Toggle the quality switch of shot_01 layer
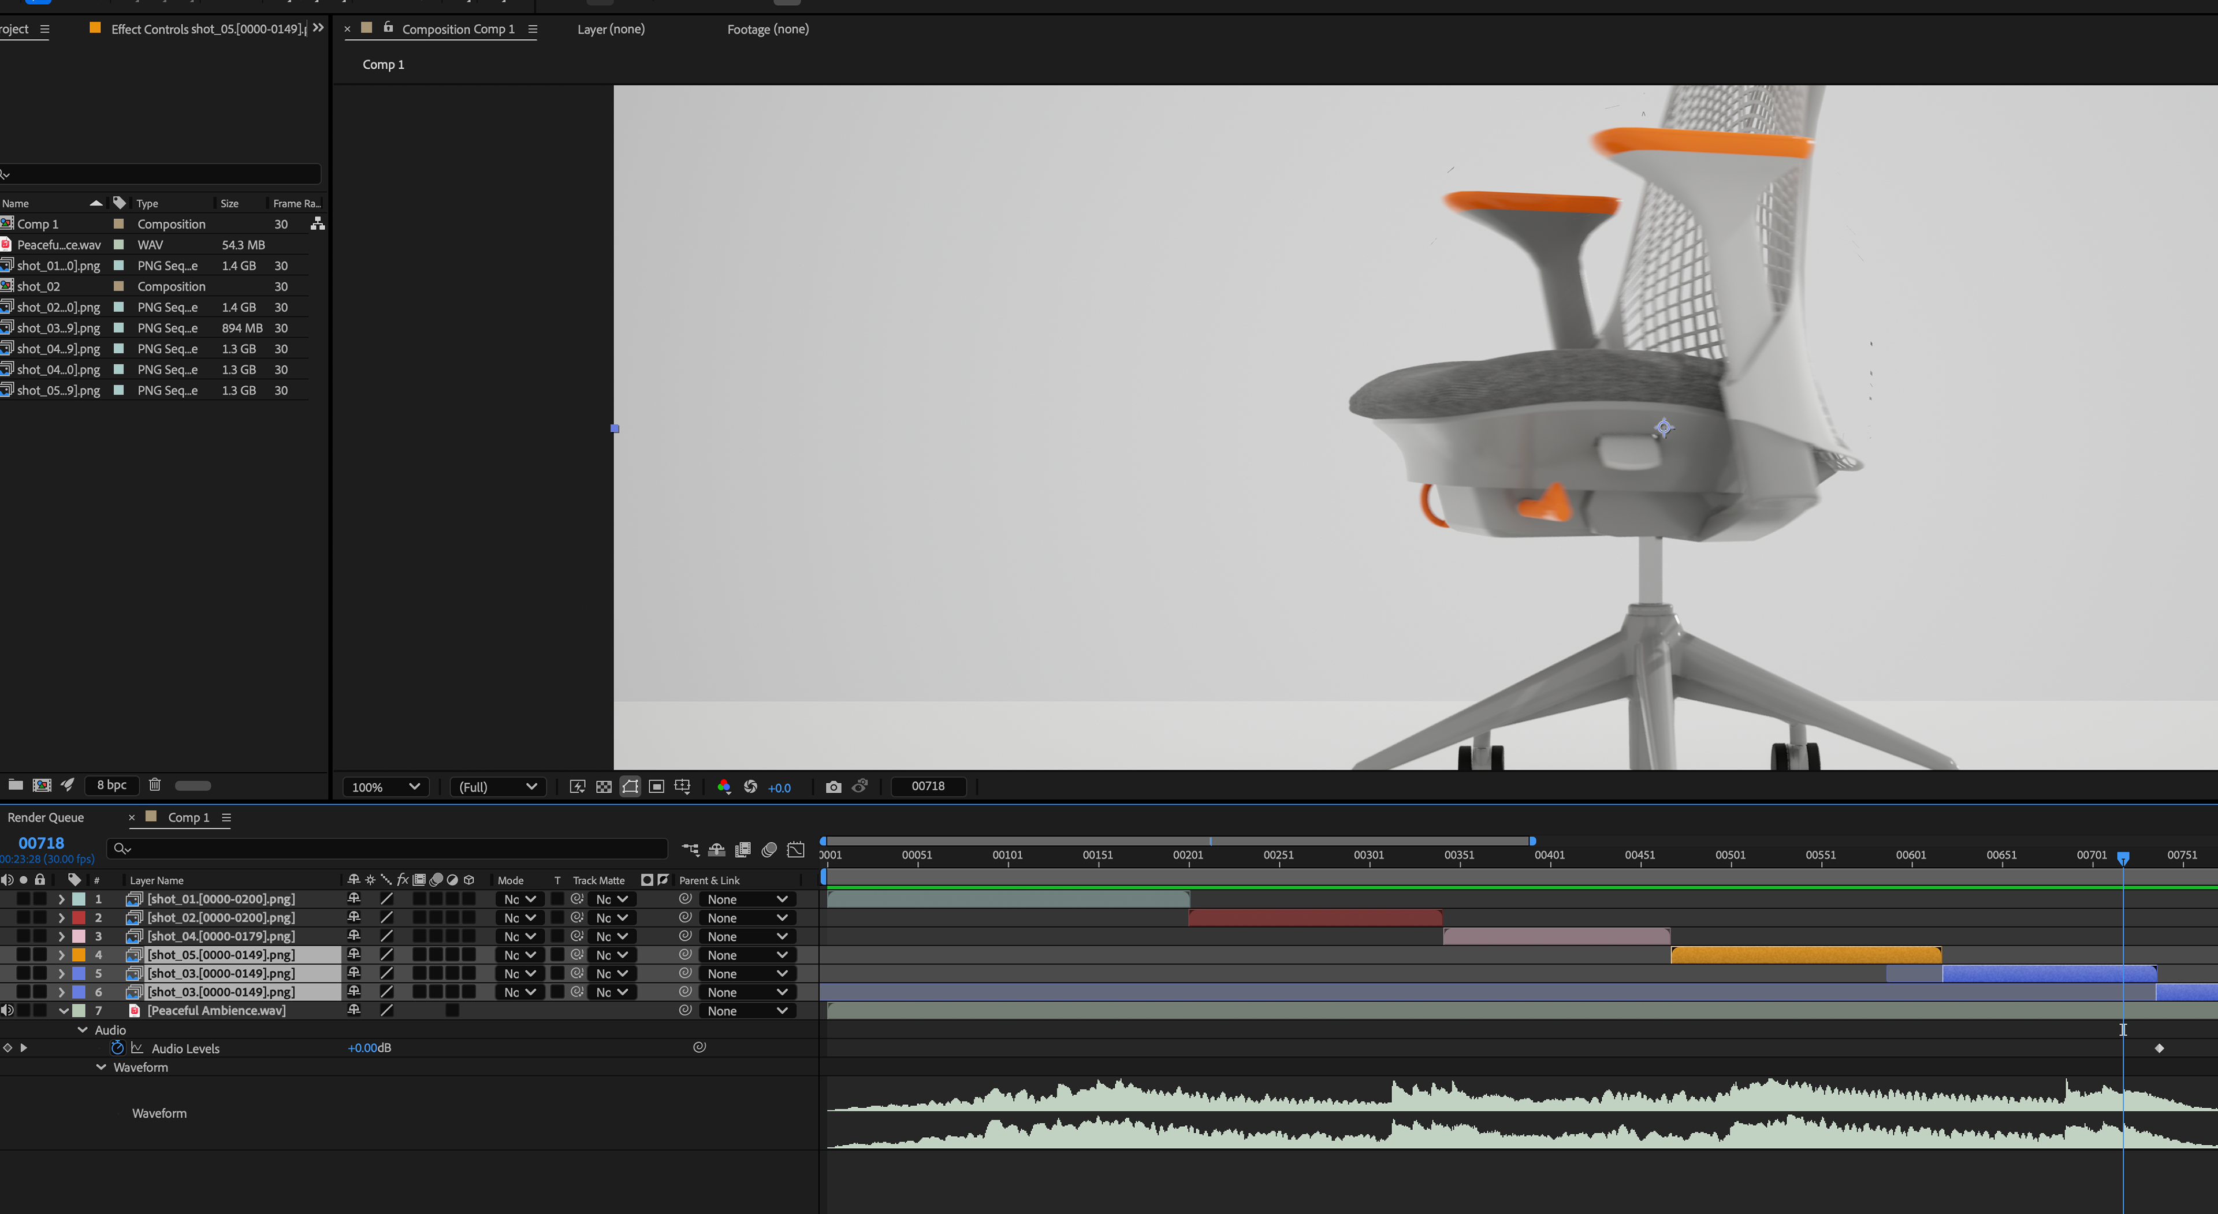2218x1214 pixels. tap(386, 899)
